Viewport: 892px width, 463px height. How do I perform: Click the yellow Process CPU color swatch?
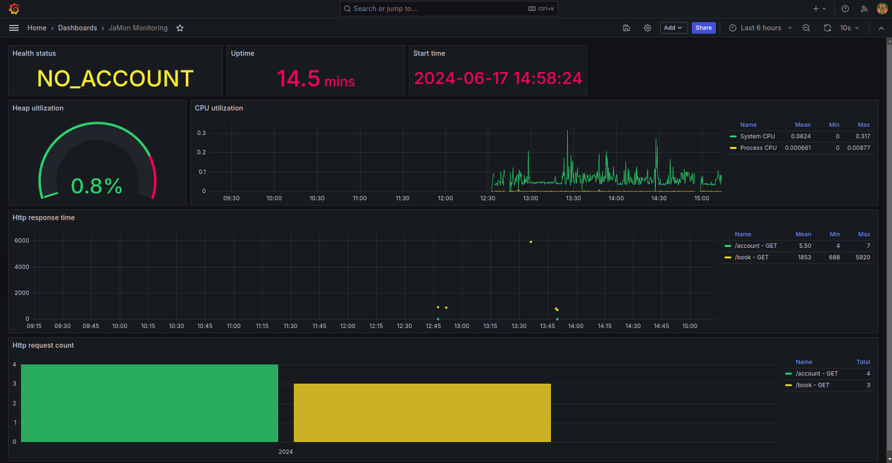tap(733, 148)
